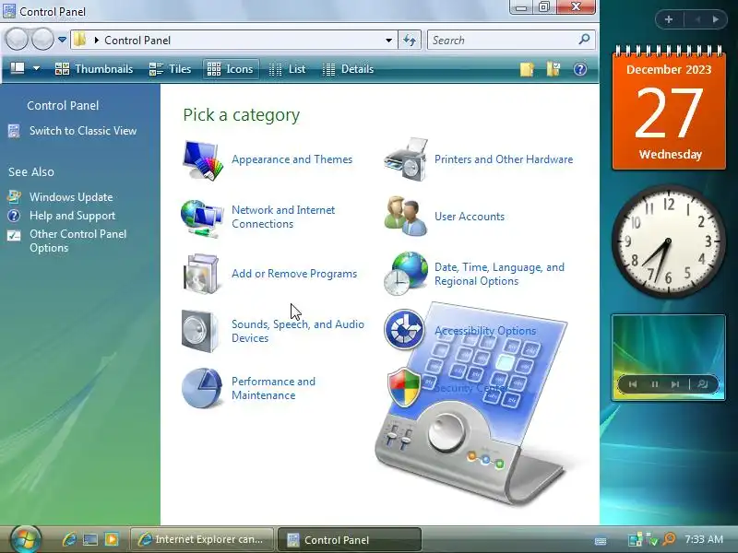Image resolution: width=738 pixels, height=553 pixels.
Task: Click the Network and Internet Connections globe icon
Action: point(202,218)
